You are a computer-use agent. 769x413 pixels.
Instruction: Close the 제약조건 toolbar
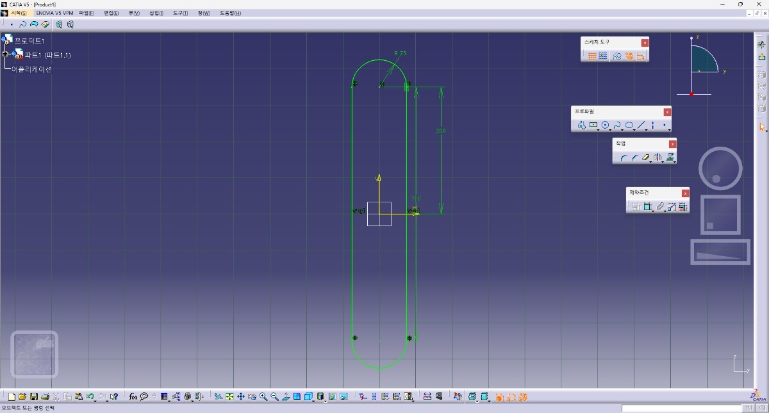[x=685, y=193]
